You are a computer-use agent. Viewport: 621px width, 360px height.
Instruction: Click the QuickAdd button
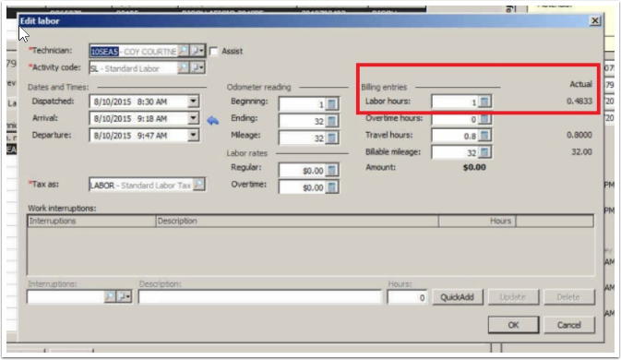coord(457,297)
